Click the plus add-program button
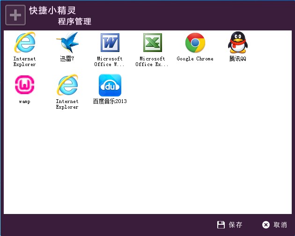This screenshot has height=236, width=295. pos(15,15)
